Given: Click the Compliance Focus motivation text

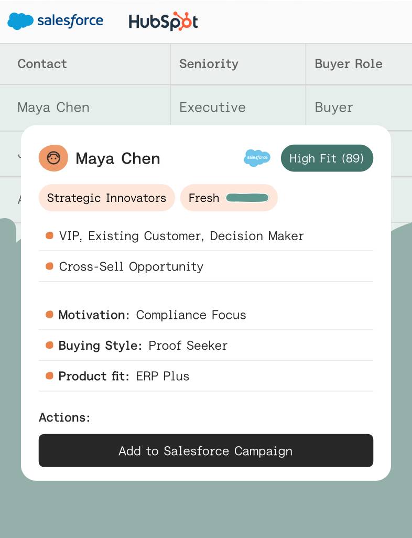Looking at the screenshot, I should tap(191, 315).
